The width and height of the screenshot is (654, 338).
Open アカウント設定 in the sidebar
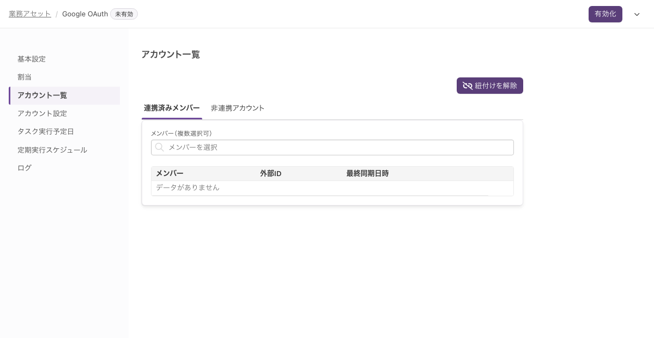[42, 113]
